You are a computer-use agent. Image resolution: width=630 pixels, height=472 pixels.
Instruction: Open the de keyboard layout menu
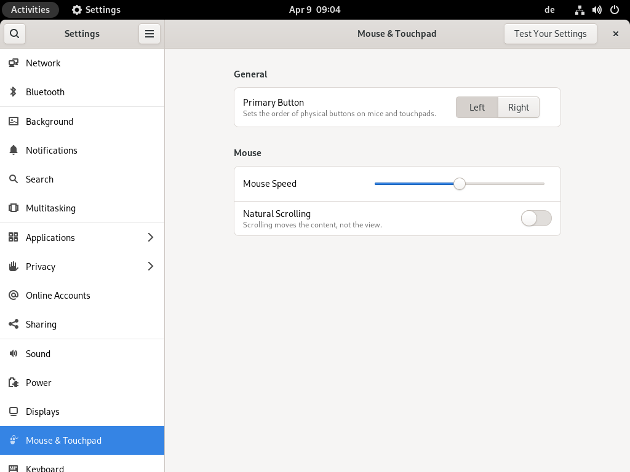coord(549,10)
